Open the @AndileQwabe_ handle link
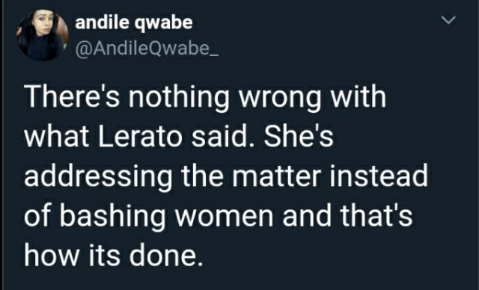This screenshot has width=479, height=290. pos(147,48)
